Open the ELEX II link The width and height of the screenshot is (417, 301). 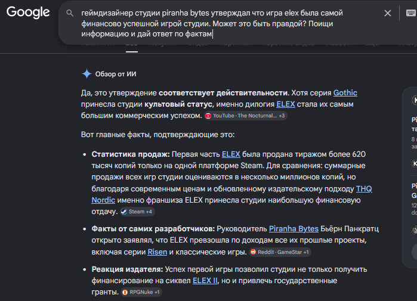coord(205,281)
